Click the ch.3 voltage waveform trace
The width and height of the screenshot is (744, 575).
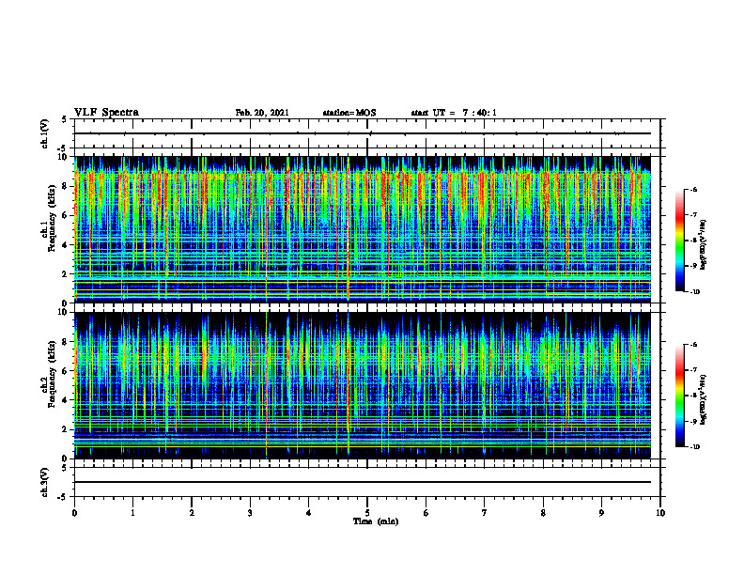click(363, 482)
